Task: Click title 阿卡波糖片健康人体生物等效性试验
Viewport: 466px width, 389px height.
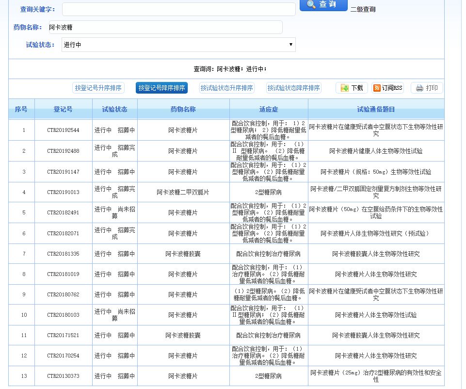Action: [376, 151]
